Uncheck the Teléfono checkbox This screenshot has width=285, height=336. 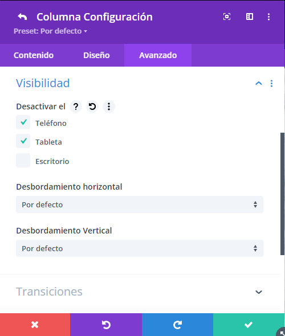(23, 122)
